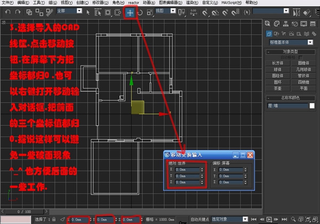Undo the last action in toolbar
The width and height of the screenshot is (320, 224).
click(x=7, y=12)
